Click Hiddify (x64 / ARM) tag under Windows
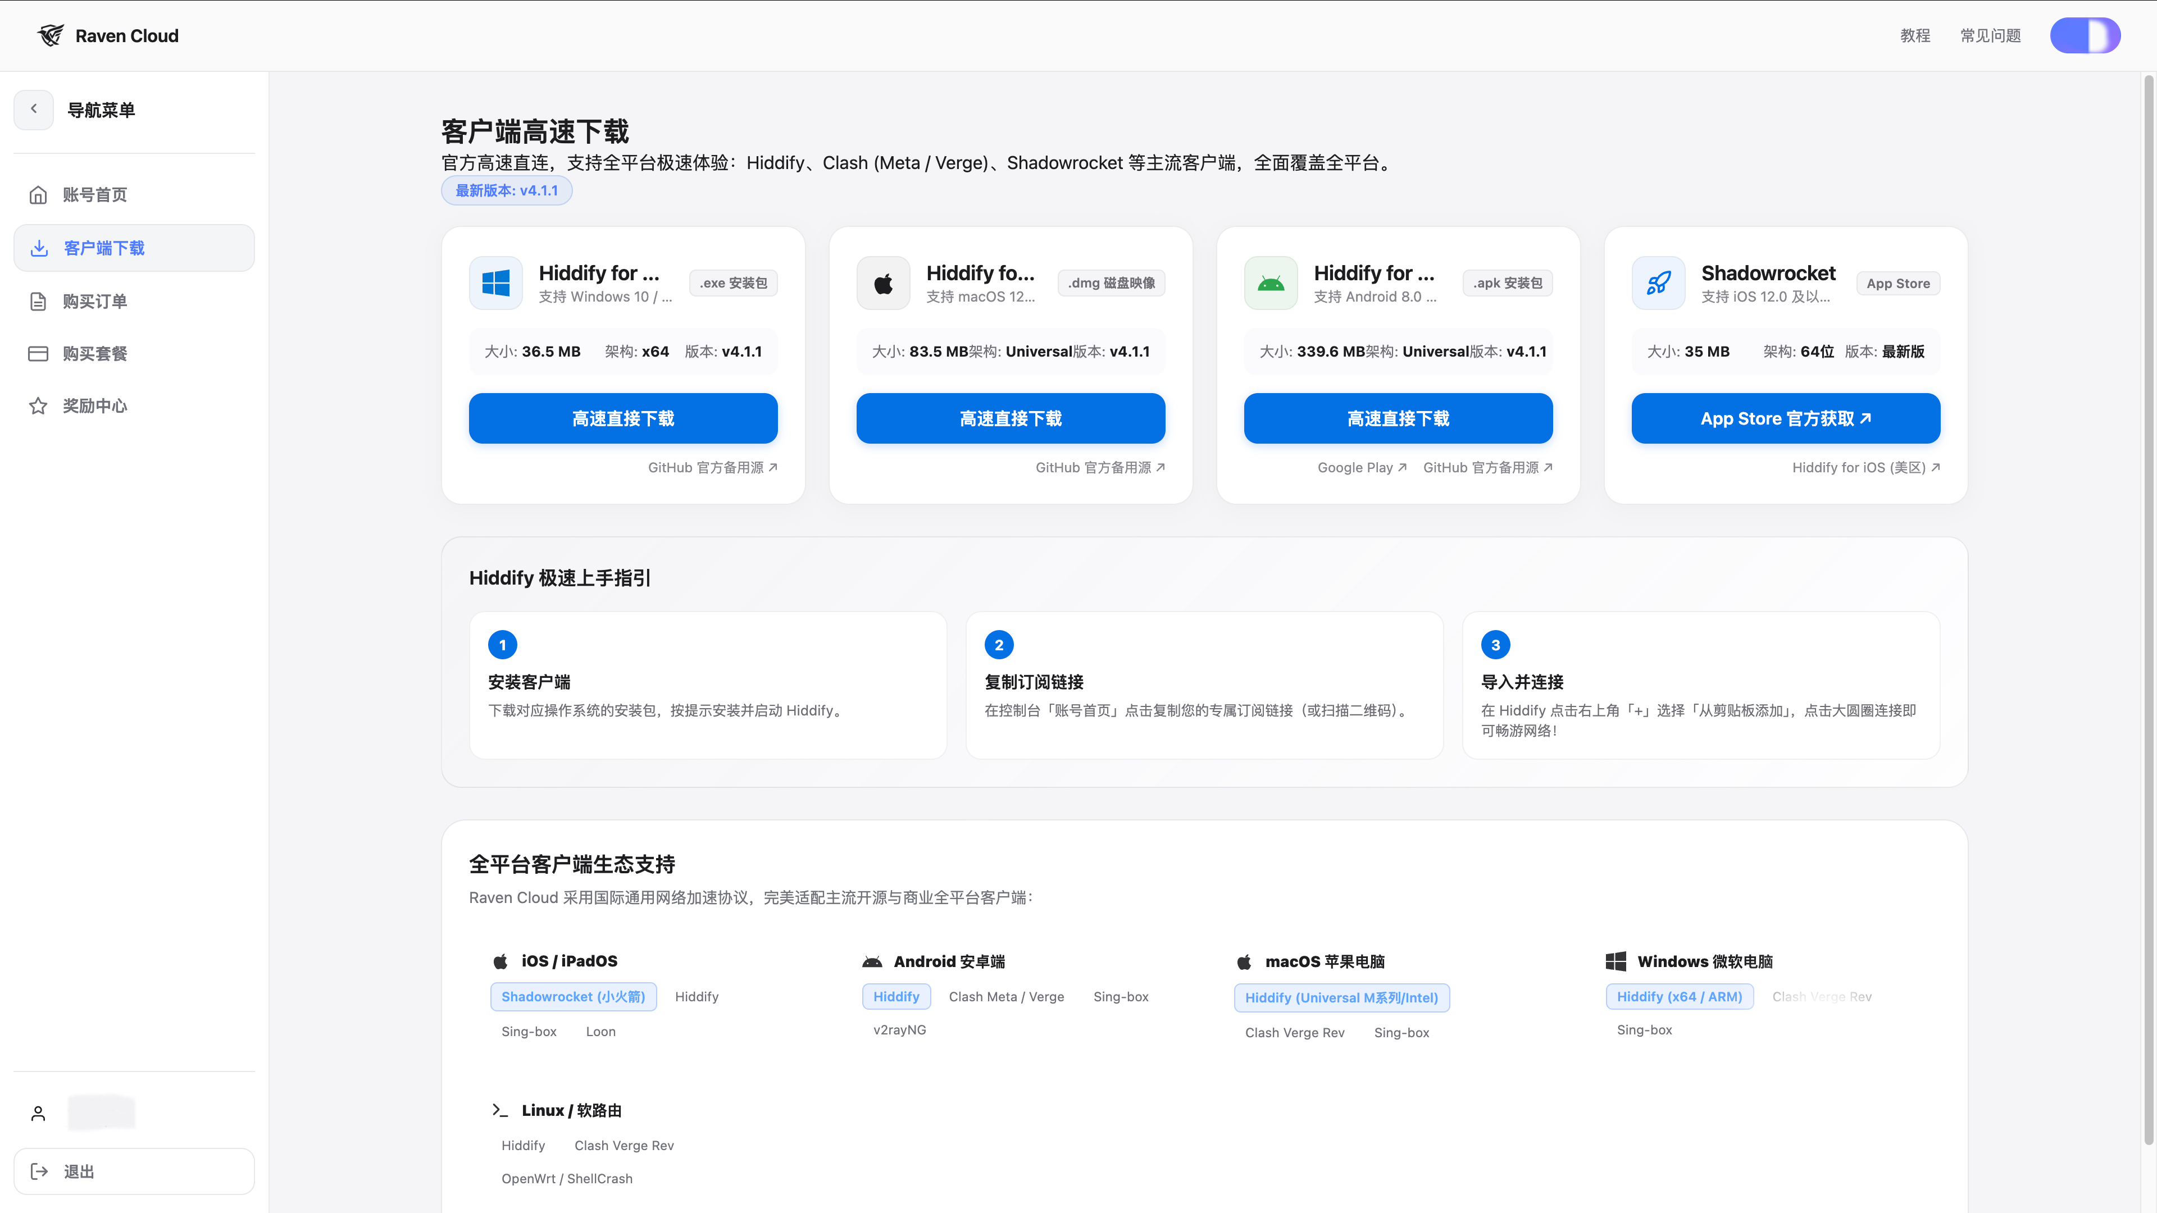 coord(1679,996)
